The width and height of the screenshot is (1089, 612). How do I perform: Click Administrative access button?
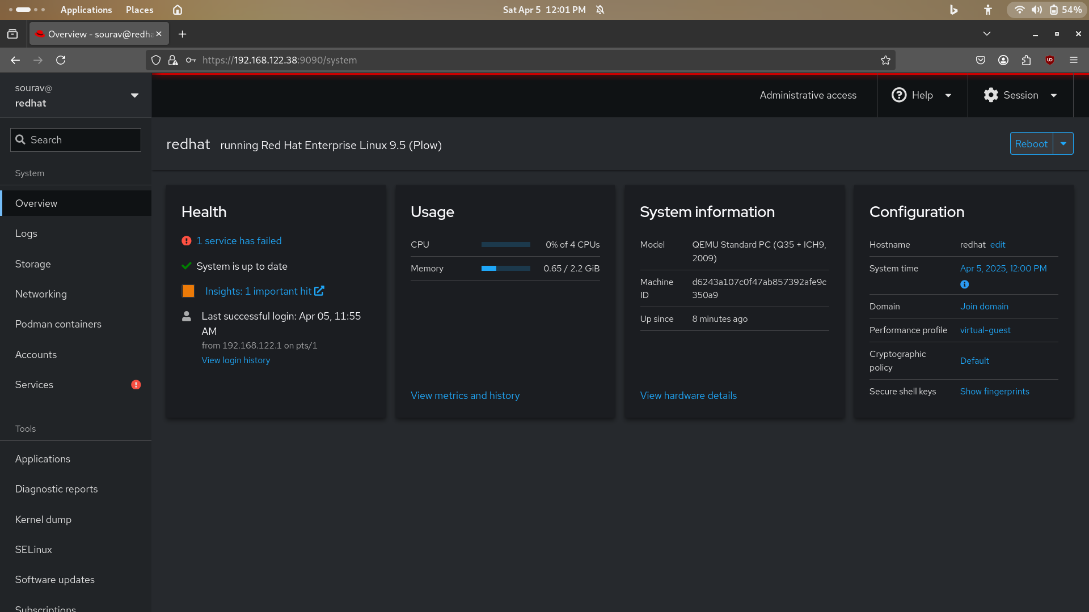pos(808,95)
